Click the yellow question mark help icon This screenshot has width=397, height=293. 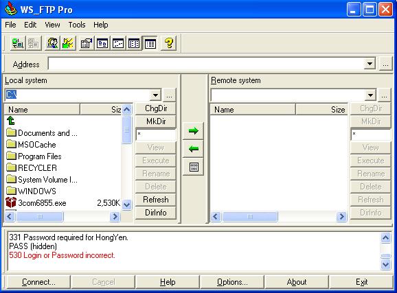pos(169,43)
